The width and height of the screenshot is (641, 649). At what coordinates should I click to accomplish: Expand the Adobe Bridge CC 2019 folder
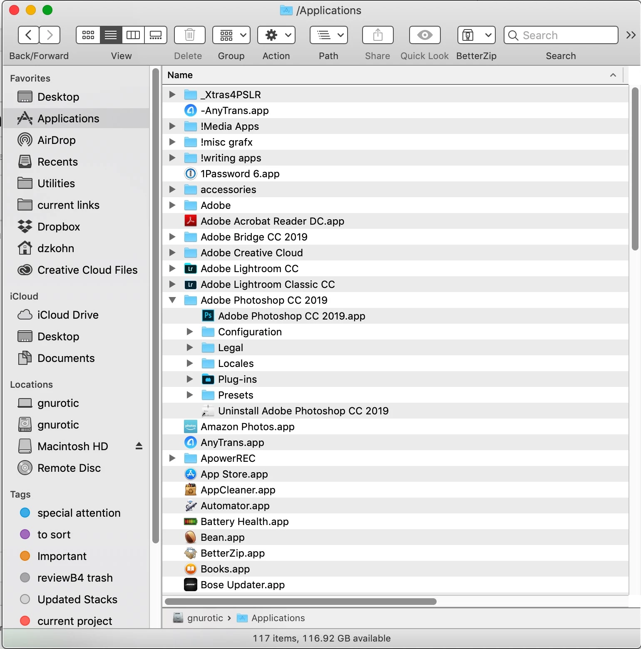[x=172, y=237]
